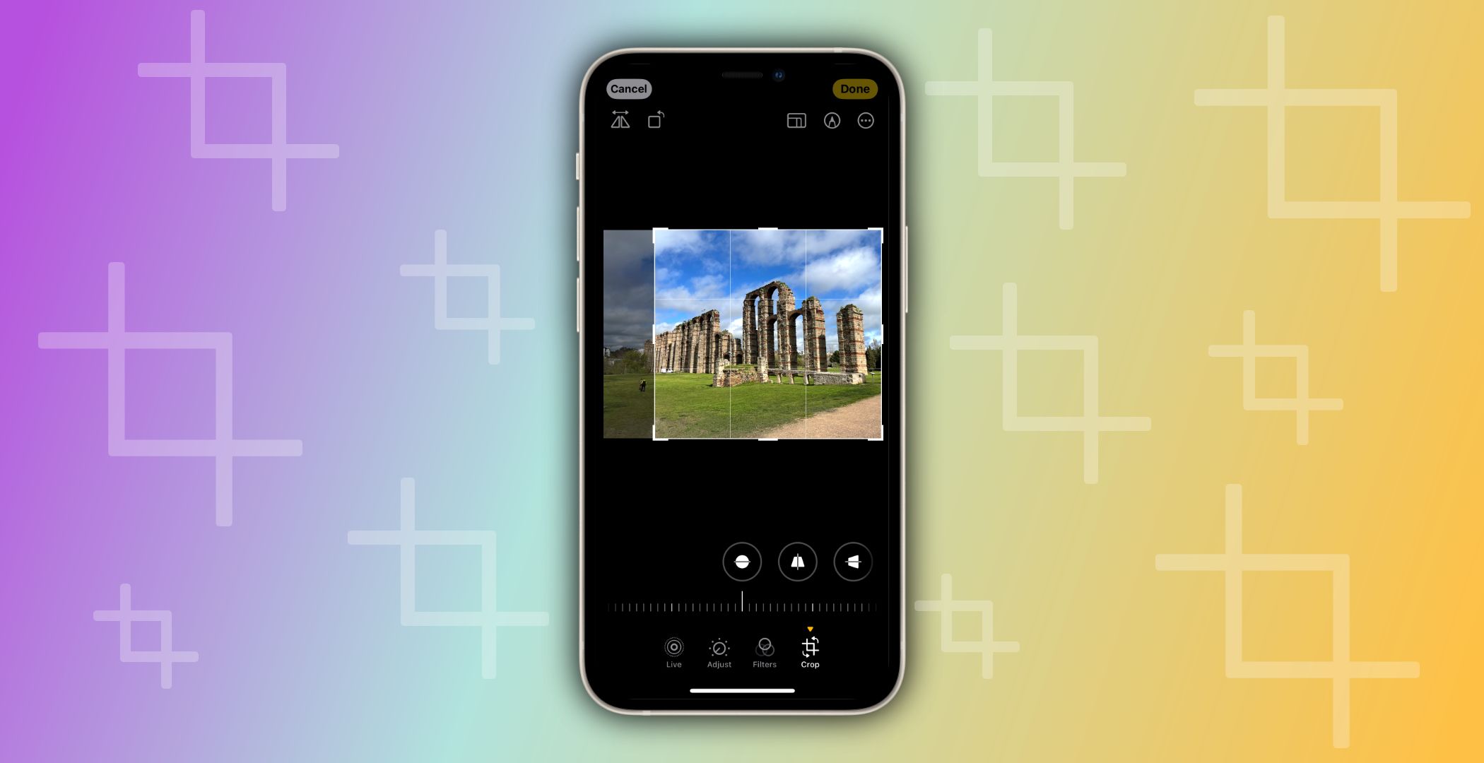Select the Live photo tab

[x=673, y=651]
